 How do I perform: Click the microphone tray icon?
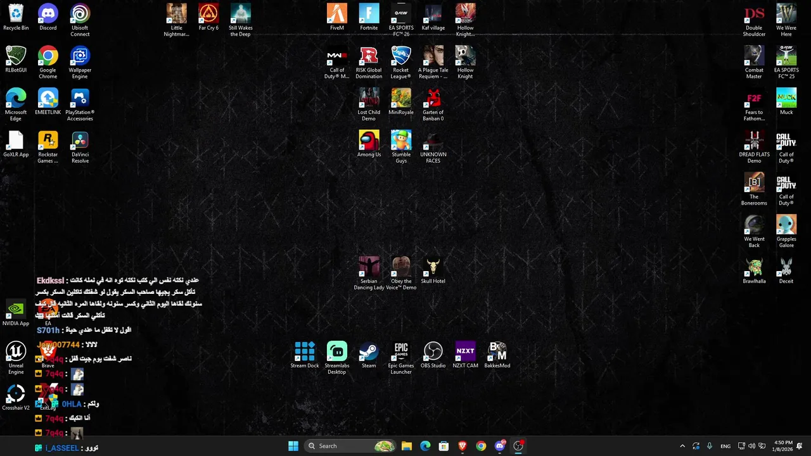(x=709, y=446)
